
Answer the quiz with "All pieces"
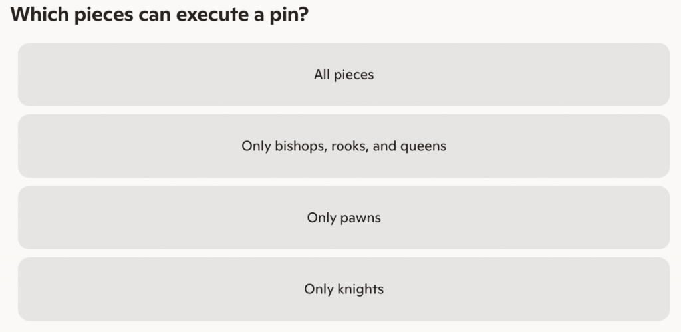pos(344,75)
